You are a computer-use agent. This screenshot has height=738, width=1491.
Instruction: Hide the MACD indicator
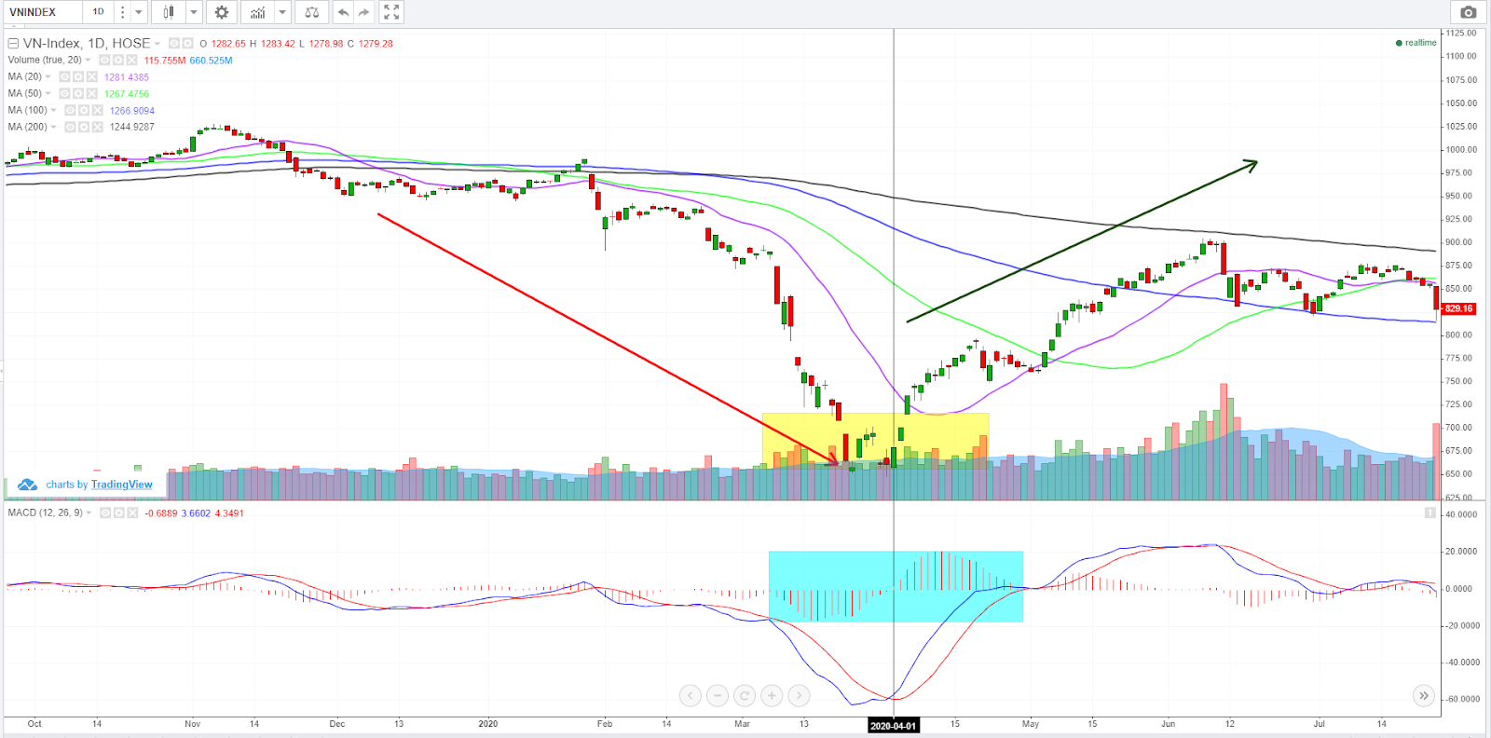[x=104, y=512]
